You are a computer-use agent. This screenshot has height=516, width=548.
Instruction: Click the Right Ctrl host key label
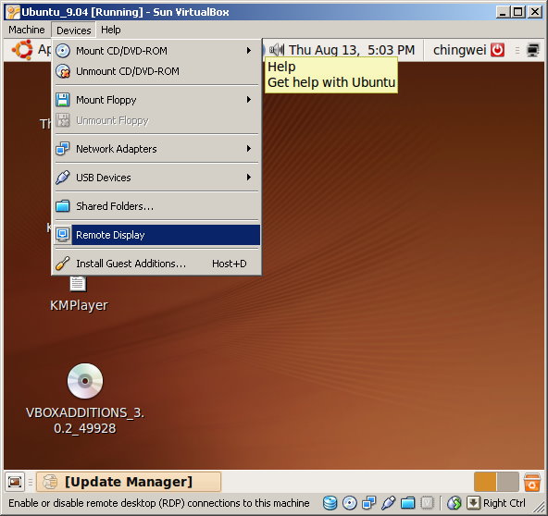click(504, 503)
